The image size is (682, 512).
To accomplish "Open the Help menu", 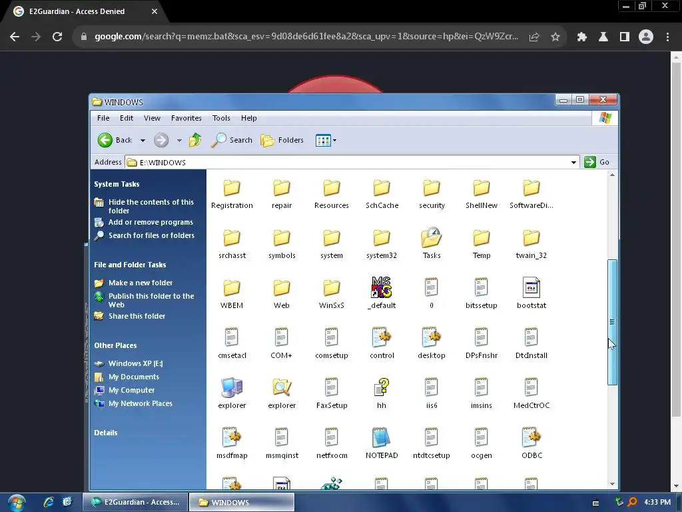I will 249,118.
